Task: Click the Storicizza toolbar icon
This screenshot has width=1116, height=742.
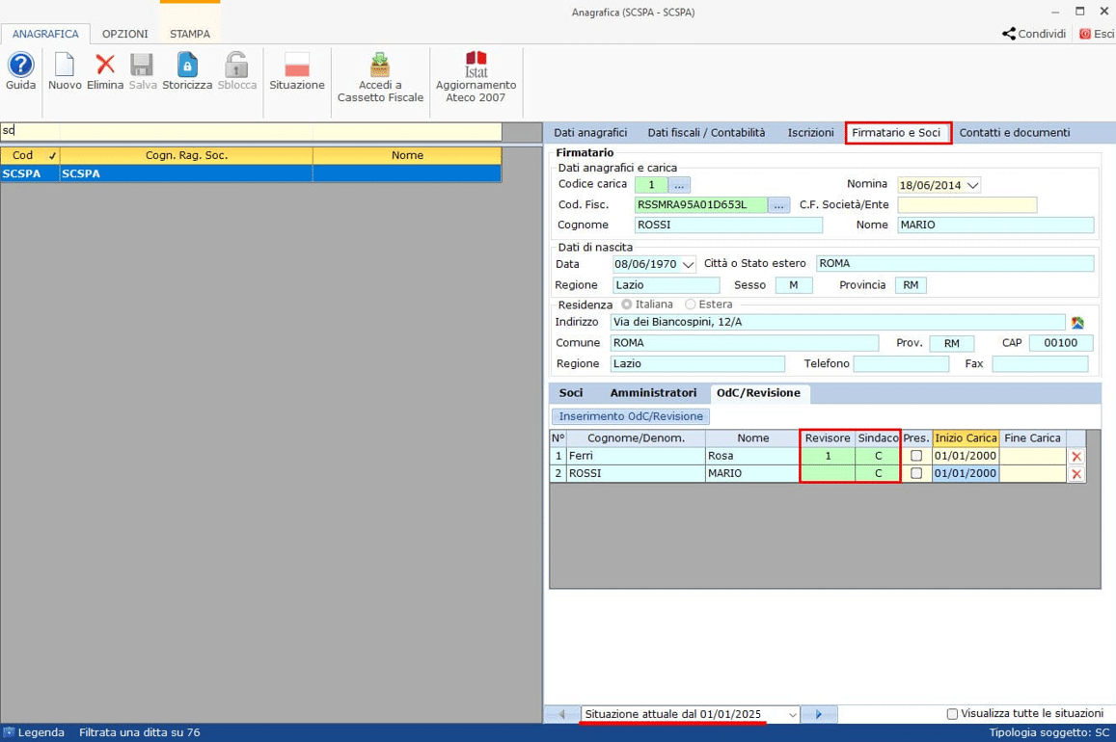Action: click(x=187, y=65)
